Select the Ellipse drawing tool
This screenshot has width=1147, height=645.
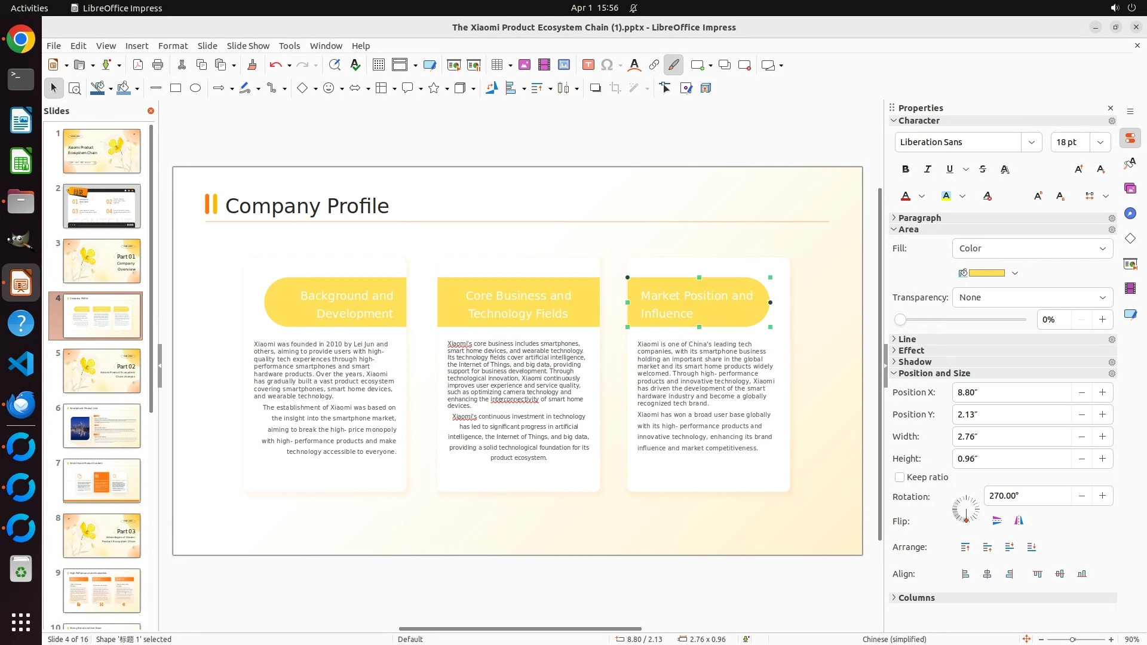pyautogui.click(x=195, y=88)
